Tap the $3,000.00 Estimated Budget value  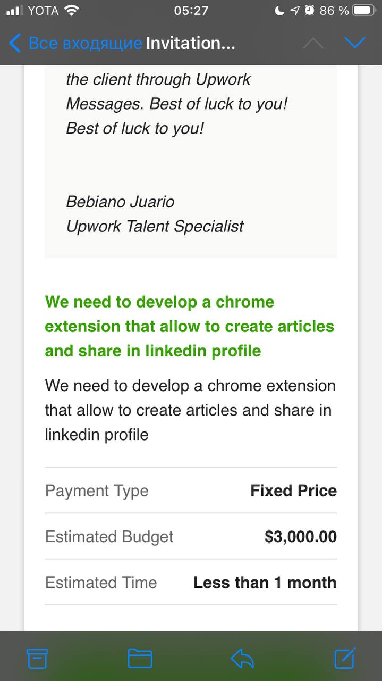click(301, 536)
